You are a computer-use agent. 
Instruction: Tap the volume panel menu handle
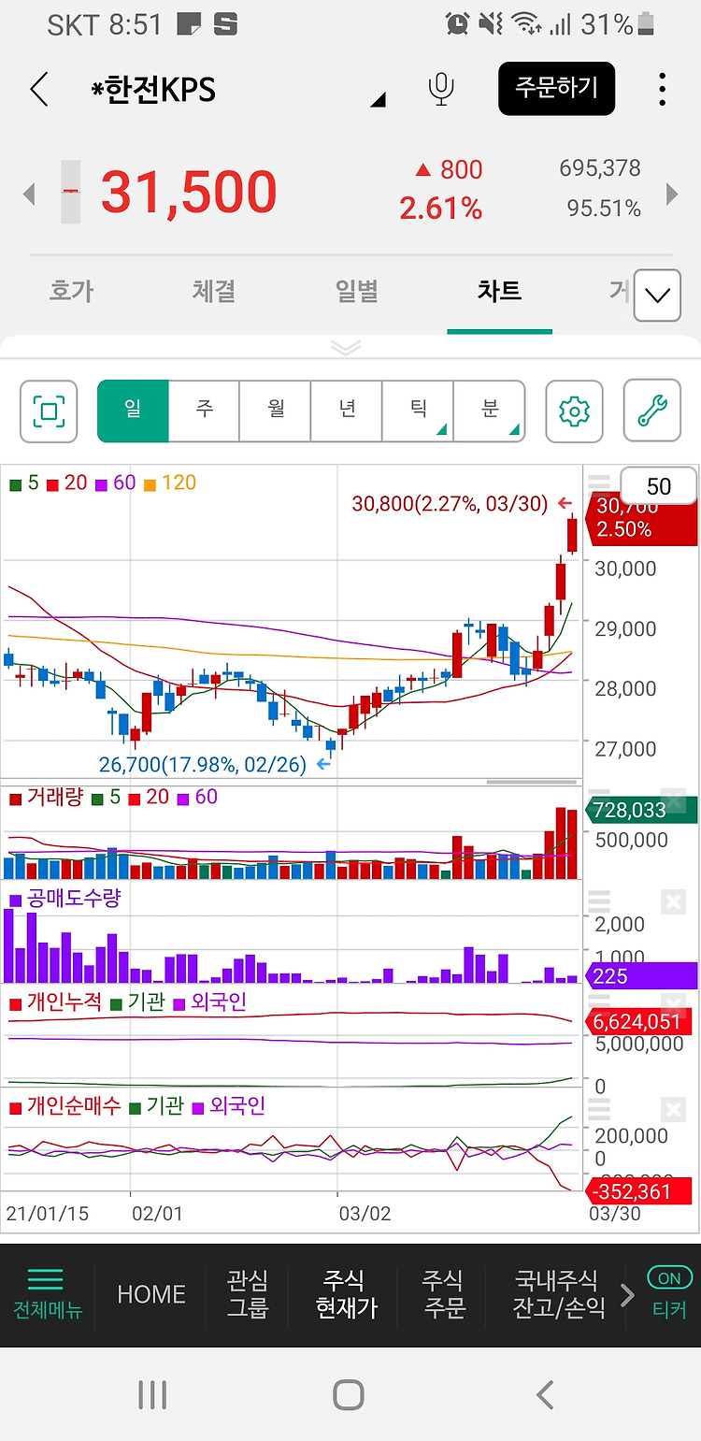(x=598, y=800)
